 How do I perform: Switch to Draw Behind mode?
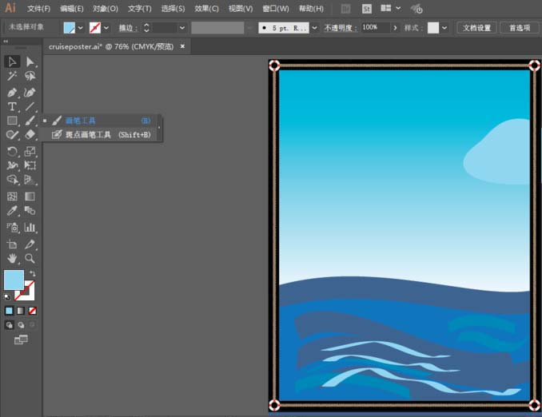coord(21,325)
